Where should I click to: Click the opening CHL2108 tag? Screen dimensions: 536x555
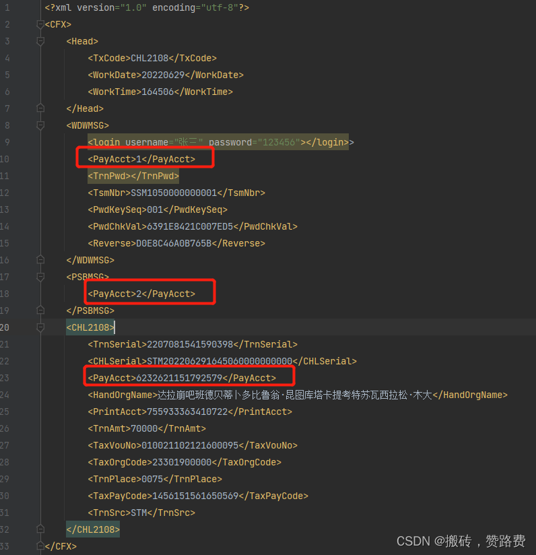pos(90,327)
